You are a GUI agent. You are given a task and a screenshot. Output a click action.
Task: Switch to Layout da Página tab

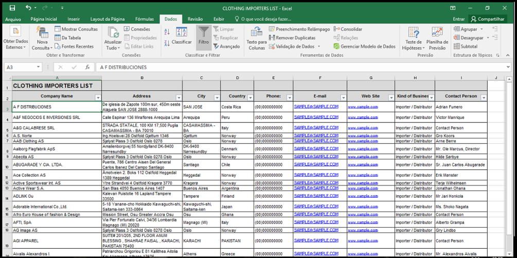[x=108, y=19]
